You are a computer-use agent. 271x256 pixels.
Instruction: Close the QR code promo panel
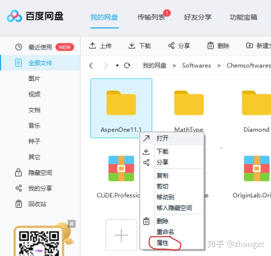(72, 224)
